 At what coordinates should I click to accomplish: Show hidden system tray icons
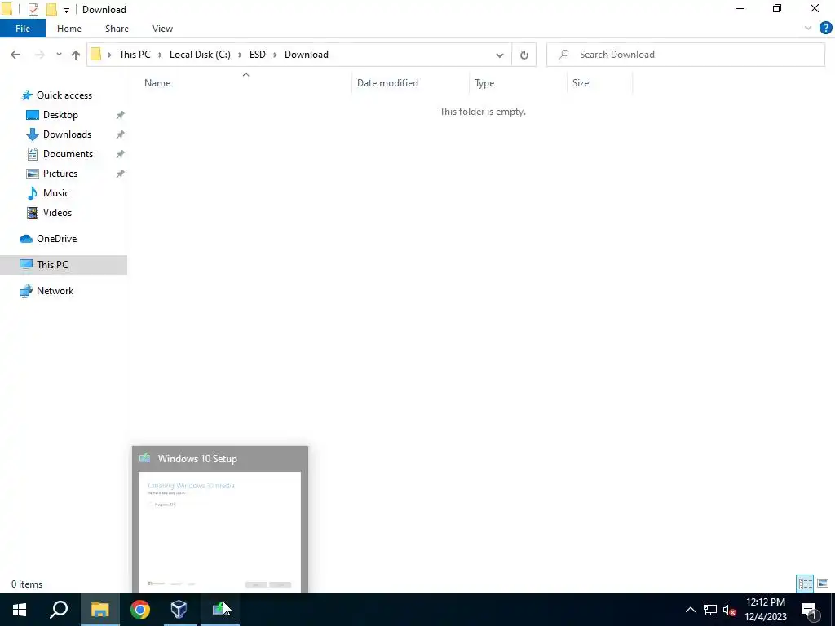pyautogui.click(x=690, y=610)
